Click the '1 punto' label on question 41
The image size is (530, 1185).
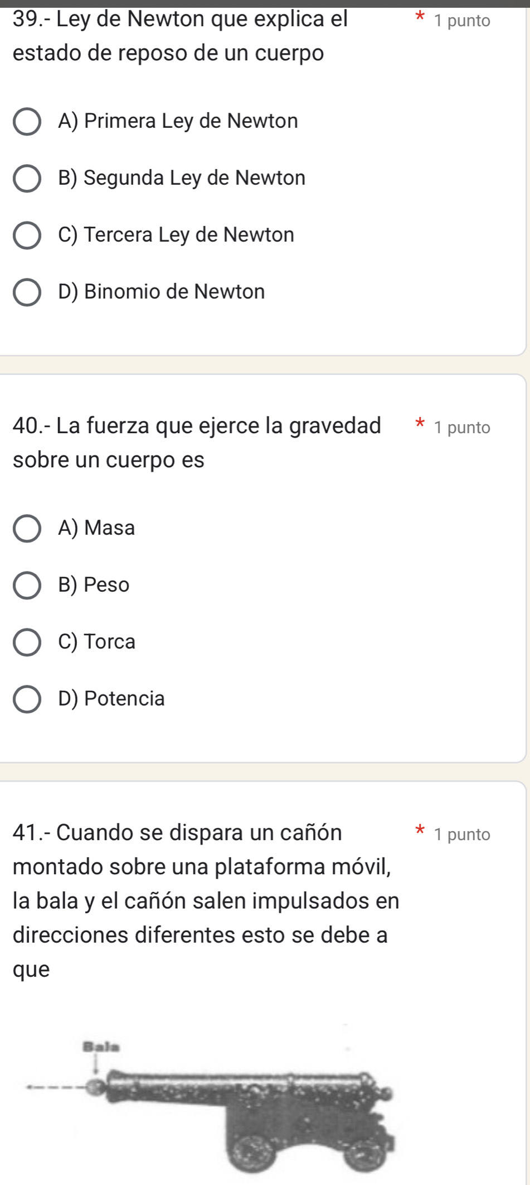point(462,835)
